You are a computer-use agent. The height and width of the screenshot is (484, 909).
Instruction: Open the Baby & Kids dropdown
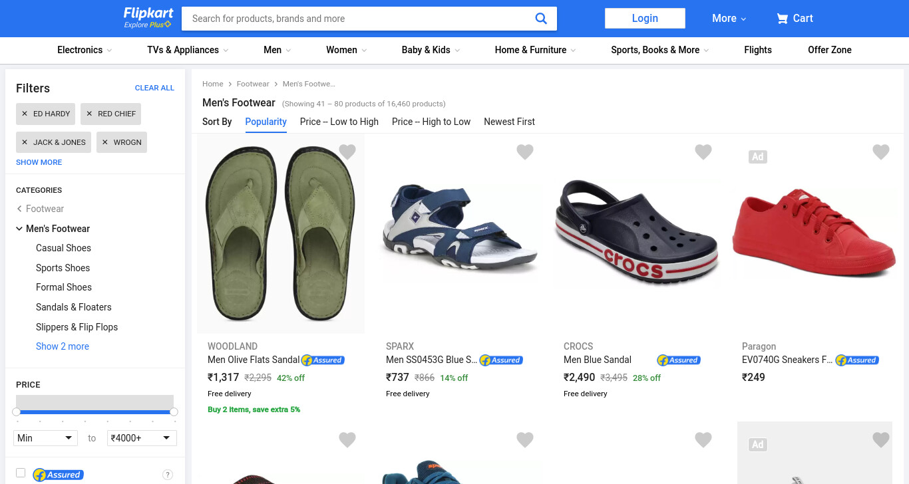(431, 50)
